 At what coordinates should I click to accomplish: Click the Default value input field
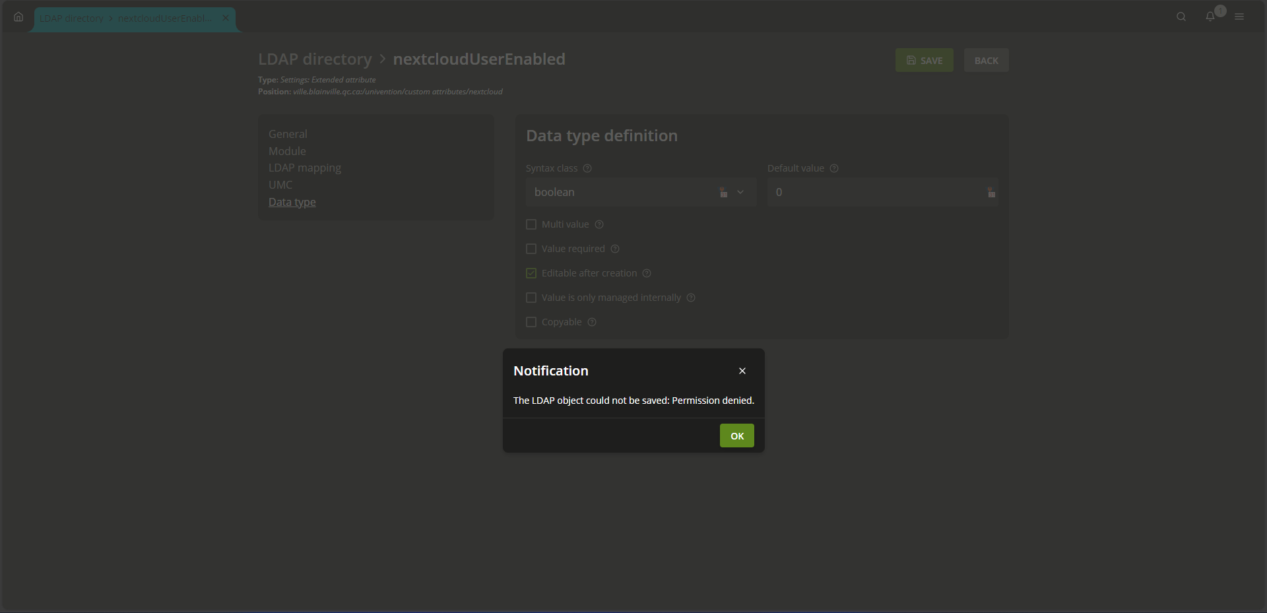click(882, 192)
